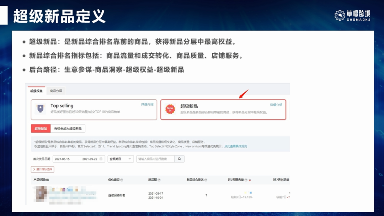Click help icon beside 近7天曝光量 header
Viewport: 384px width, 216px height.
(246, 180)
